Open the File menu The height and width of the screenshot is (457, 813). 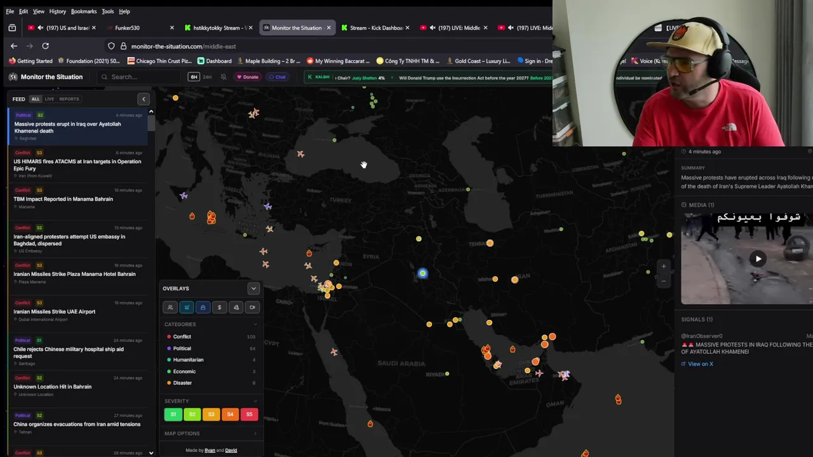pos(10,11)
